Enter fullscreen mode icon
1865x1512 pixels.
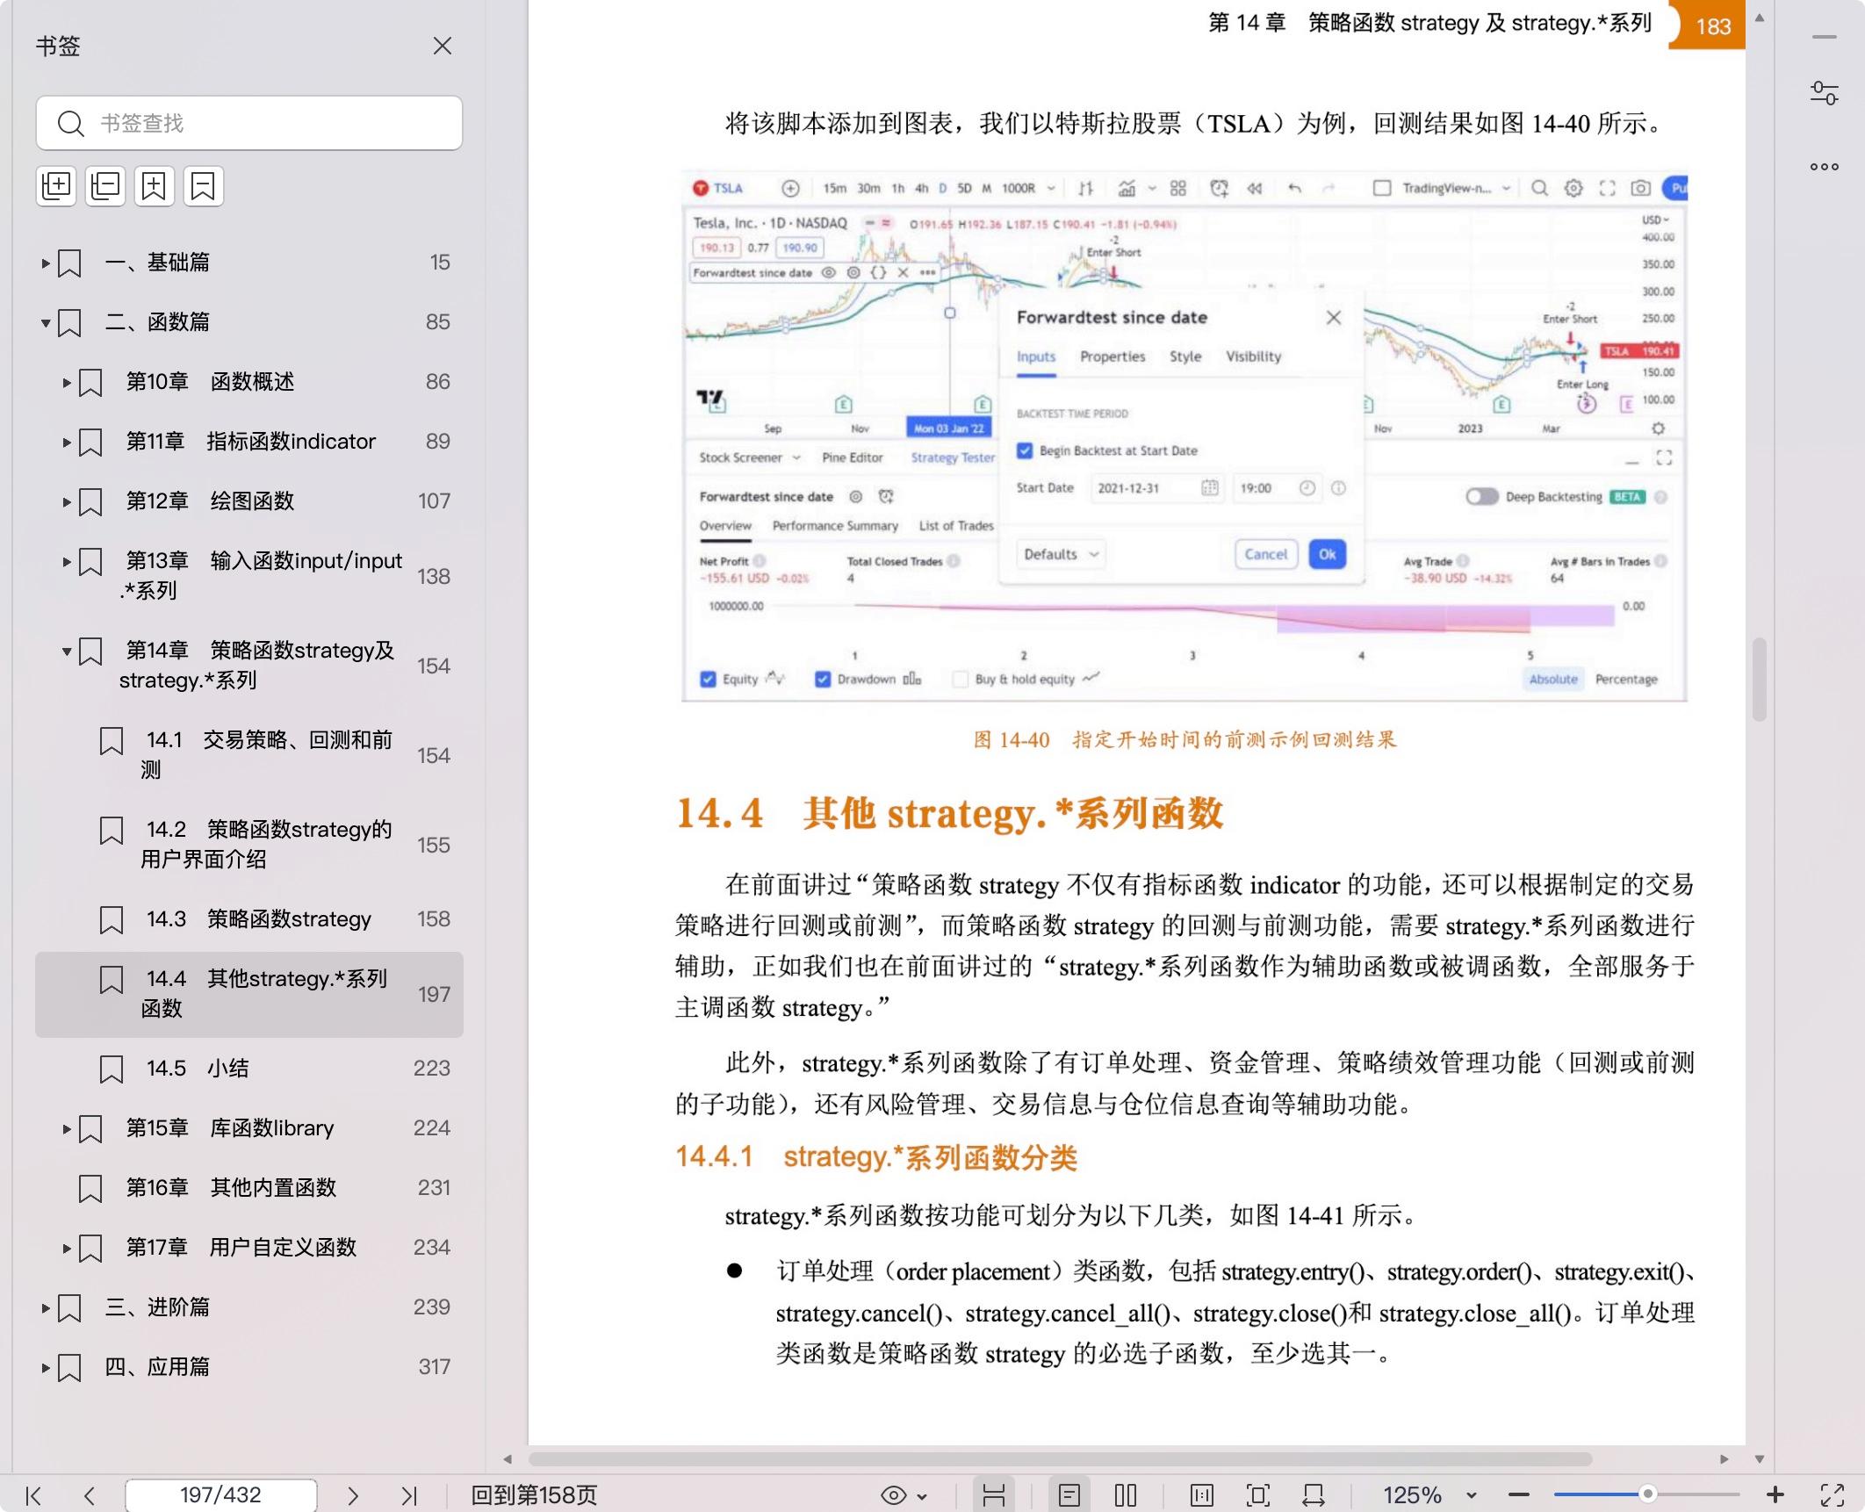click(x=1833, y=1495)
